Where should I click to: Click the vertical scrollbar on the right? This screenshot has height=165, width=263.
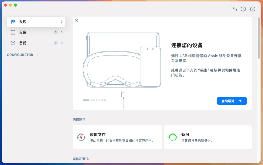258,54
